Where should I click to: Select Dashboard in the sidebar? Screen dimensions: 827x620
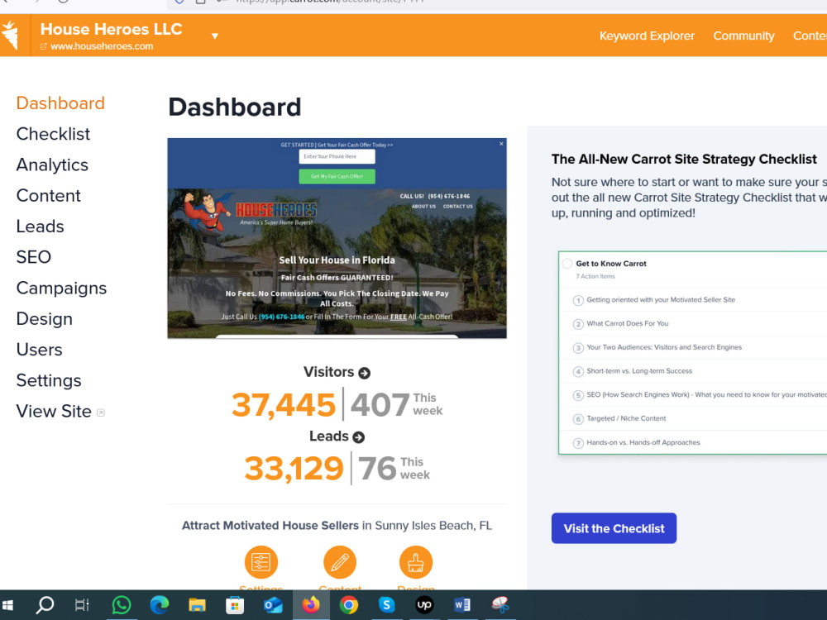pyautogui.click(x=60, y=103)
